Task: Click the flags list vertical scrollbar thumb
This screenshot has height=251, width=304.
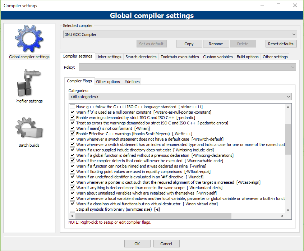Action: pyautogui.click(x=288, y=139)
